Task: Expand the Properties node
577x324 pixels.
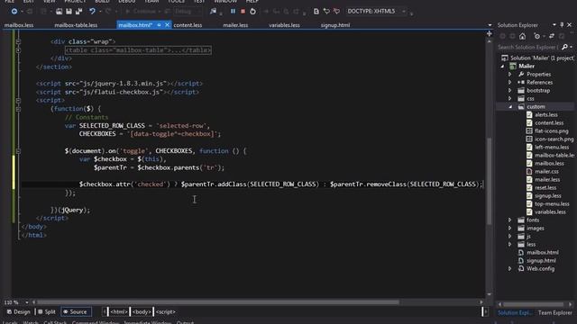Action: pyautogui.click(x=510, y=74)
